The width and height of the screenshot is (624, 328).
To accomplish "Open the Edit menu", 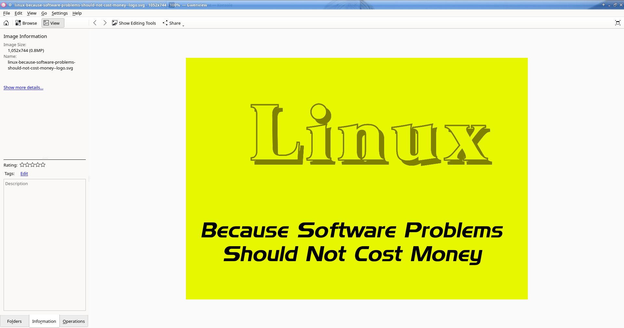I will click(x=19, y=13).
